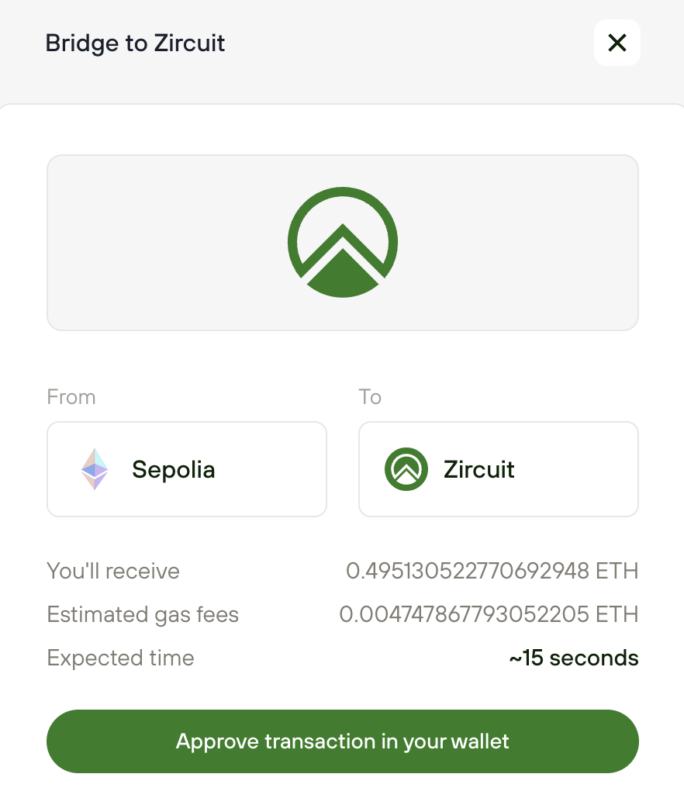Click the 0.495130522770692948 ETH receive amount

coord(492,572)
